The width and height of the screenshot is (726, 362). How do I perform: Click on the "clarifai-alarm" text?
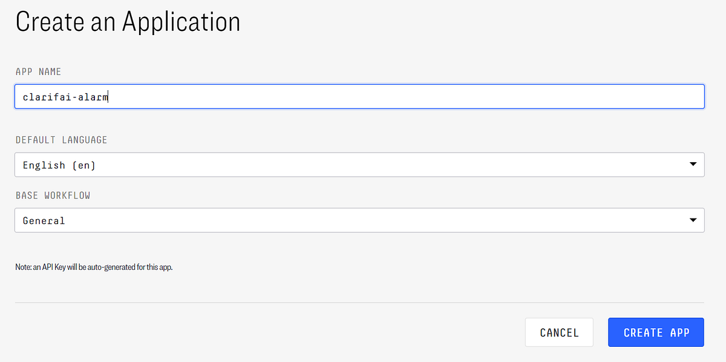coord(65,97)
